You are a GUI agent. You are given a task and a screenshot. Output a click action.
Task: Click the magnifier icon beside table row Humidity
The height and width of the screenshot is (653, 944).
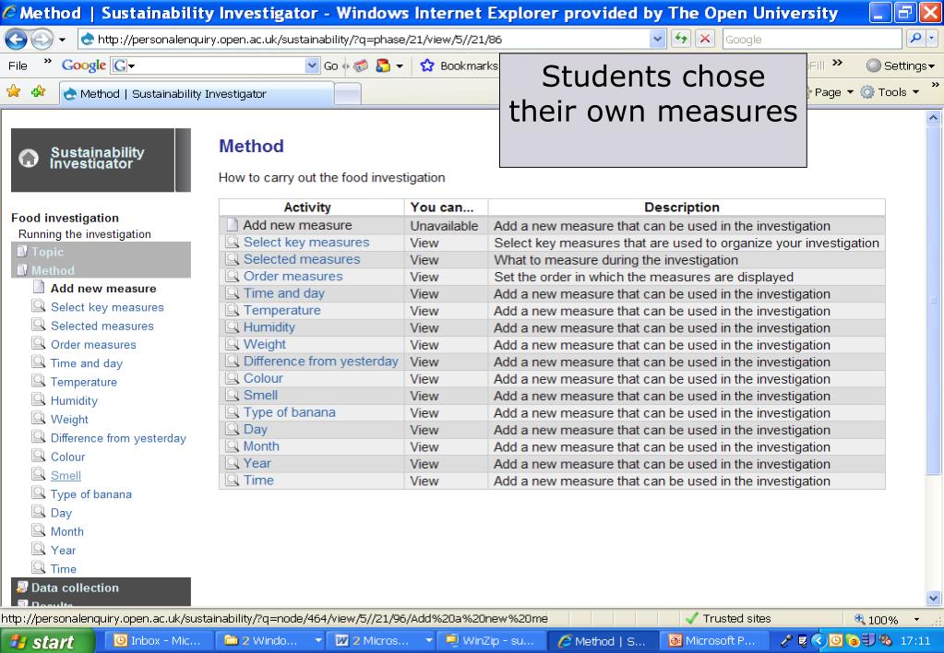(x=233, y=327)
